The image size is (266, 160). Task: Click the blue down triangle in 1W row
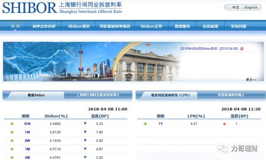click(85, 132)
